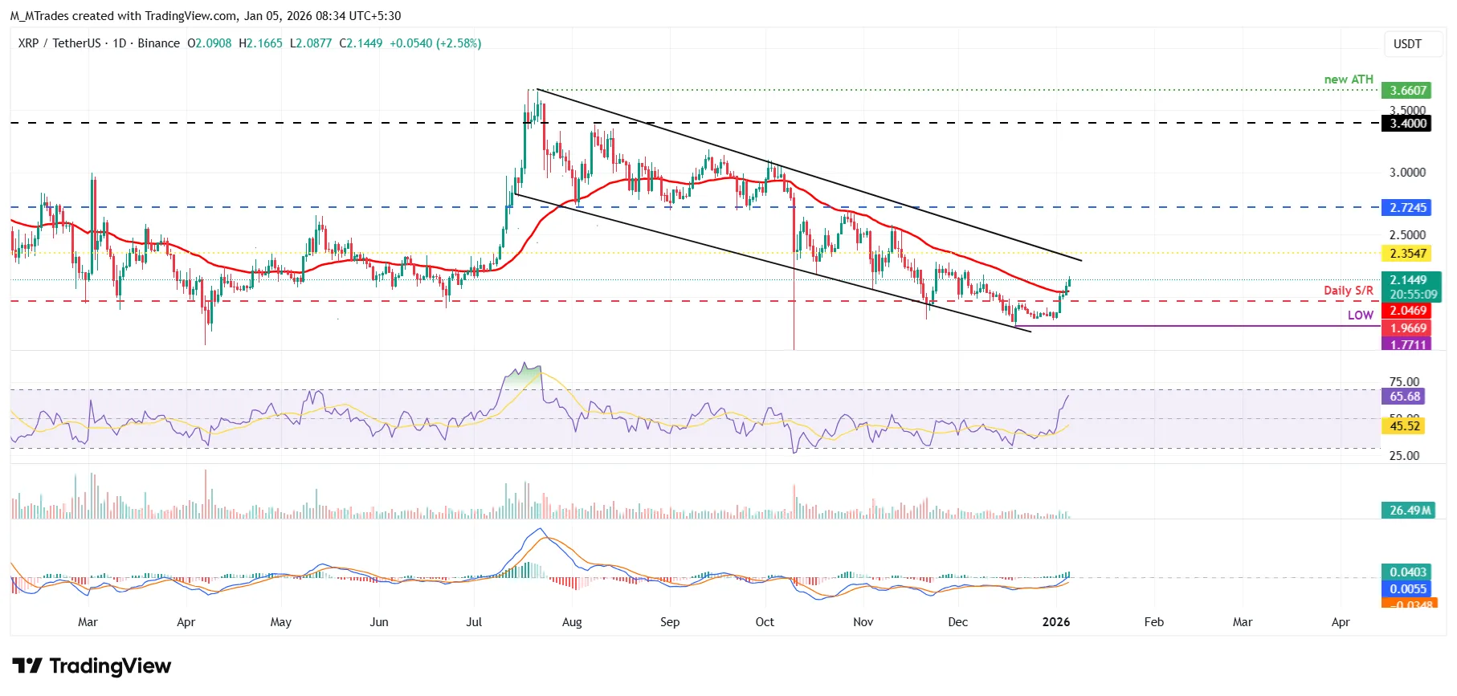Click the yellow 2.3547 price level label

(x=1408, y=254)
